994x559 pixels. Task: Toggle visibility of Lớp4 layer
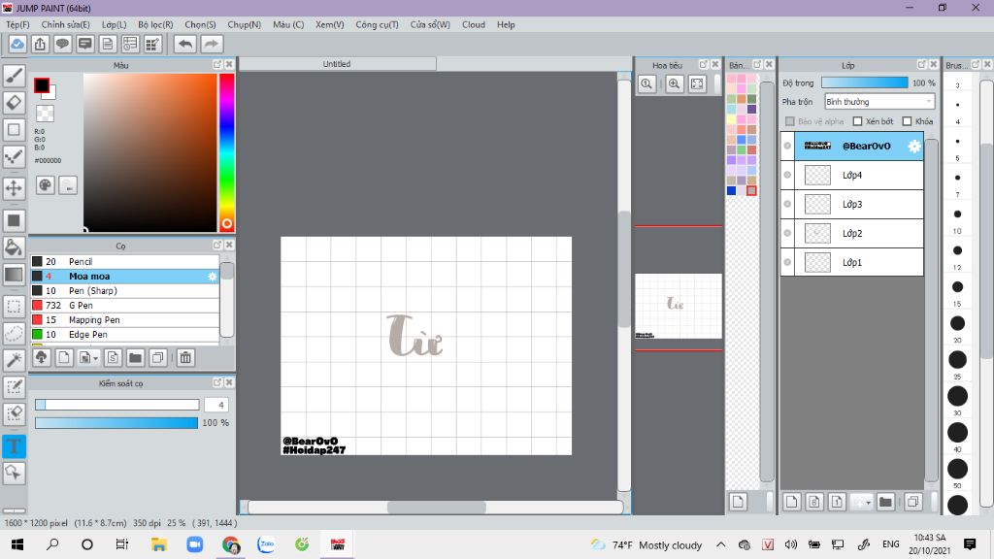point(787,175)
